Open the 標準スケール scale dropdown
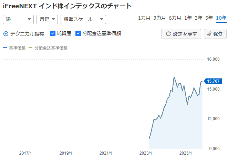Viewport: 228px width, 156px height. (83, 20)
